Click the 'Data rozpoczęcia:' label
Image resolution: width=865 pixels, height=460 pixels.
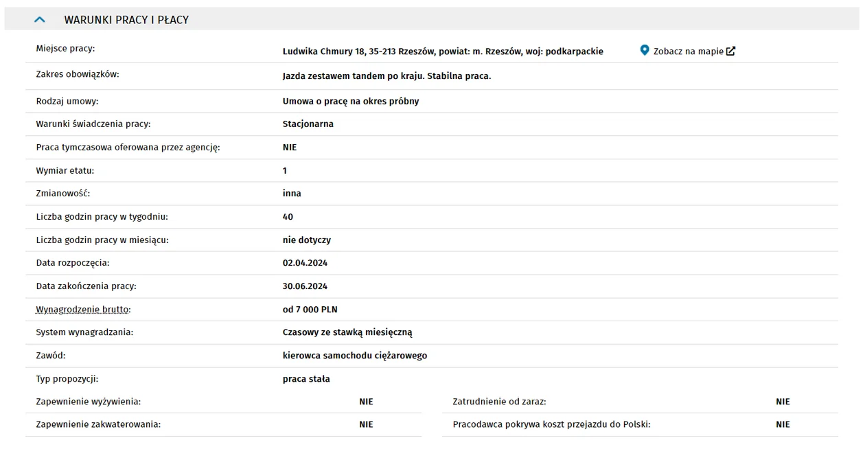click(73, 263)
